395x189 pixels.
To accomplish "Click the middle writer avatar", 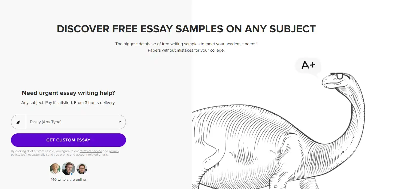I will point(68,168).
